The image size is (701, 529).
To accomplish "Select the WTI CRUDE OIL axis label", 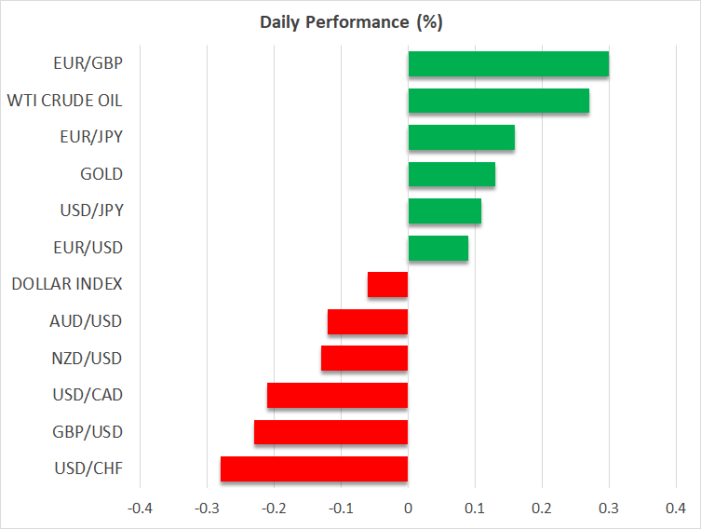I will pyautogui.click(x=64, y=101).
